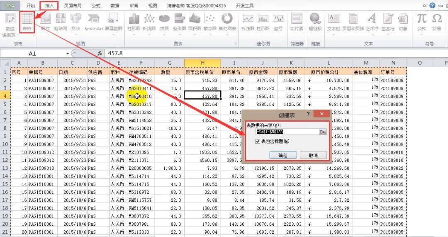The height and width of the screenshot is (237, 448).
Task: Select row 4 header
Action: click(5, 96)
